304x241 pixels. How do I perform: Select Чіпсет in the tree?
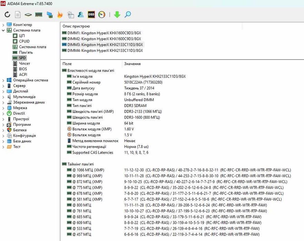click(24, 64)
